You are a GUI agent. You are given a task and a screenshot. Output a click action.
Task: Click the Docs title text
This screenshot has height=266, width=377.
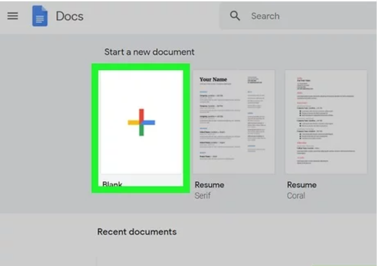(x=69, y=16)
